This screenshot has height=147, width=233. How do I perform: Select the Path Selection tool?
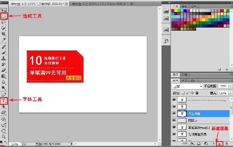click(3, 107)
